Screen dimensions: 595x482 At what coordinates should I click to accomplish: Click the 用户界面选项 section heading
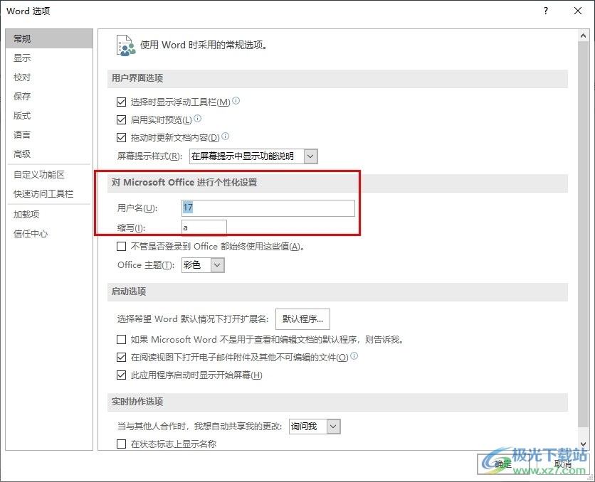[x=137, y=78]
